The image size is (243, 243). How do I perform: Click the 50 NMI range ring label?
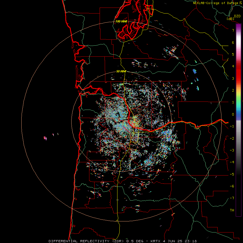121,71
